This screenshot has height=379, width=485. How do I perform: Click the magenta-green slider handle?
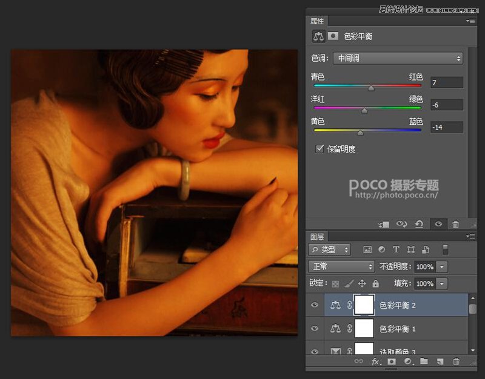[364, 111]
